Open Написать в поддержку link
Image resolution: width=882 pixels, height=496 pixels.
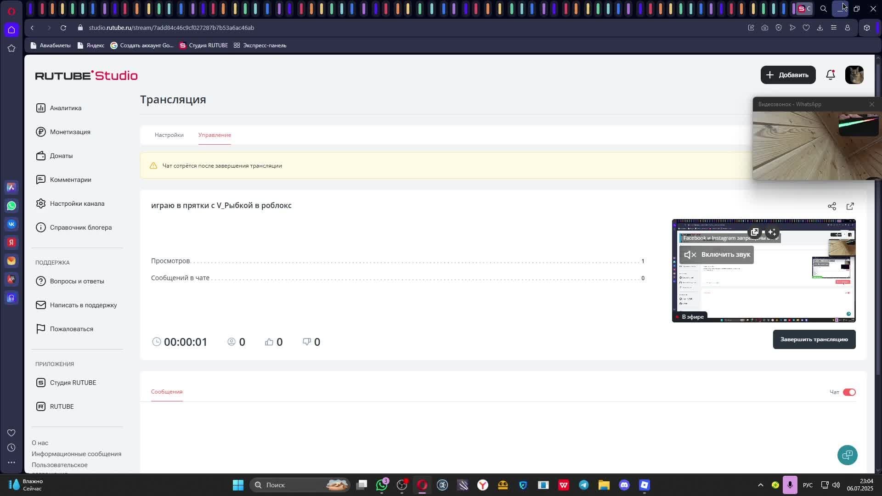click(83, 305)
